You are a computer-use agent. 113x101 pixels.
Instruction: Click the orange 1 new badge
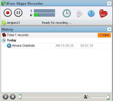point(104,35)
